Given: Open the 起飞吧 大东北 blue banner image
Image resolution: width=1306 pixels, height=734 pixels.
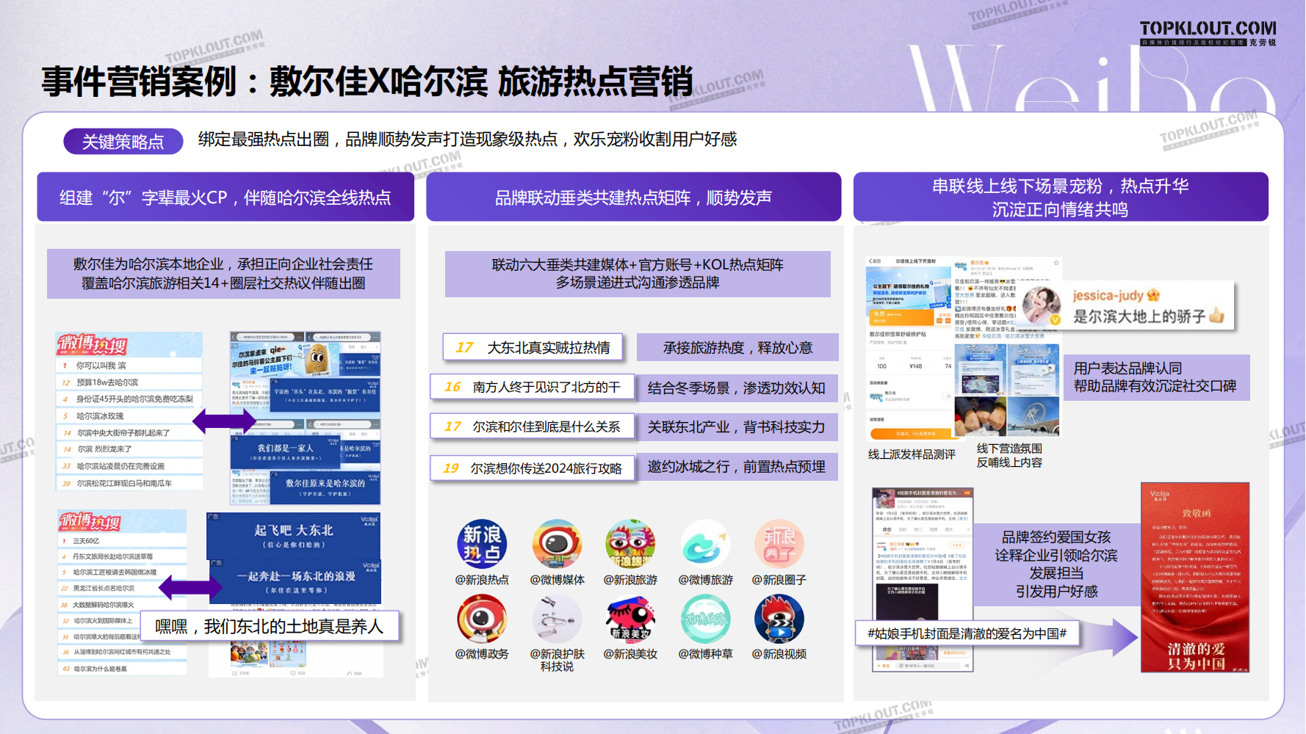Looking at the screenshot, I should tap(294, 536).
